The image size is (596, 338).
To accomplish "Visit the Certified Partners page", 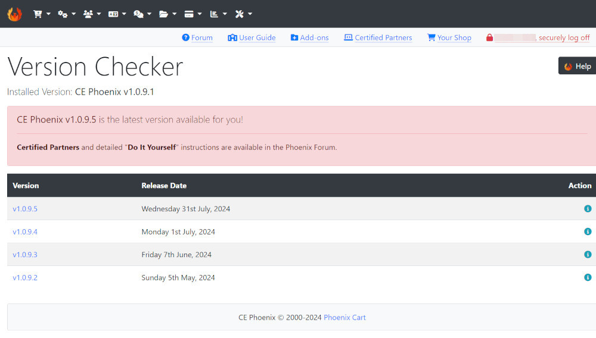I will click(378, 37).
